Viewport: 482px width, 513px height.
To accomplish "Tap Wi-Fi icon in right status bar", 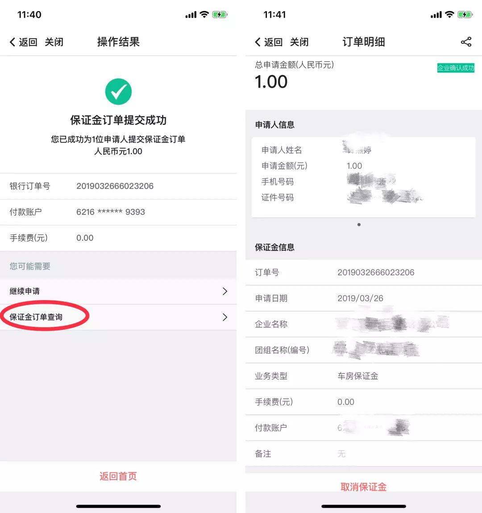I will tap(449, 14).
